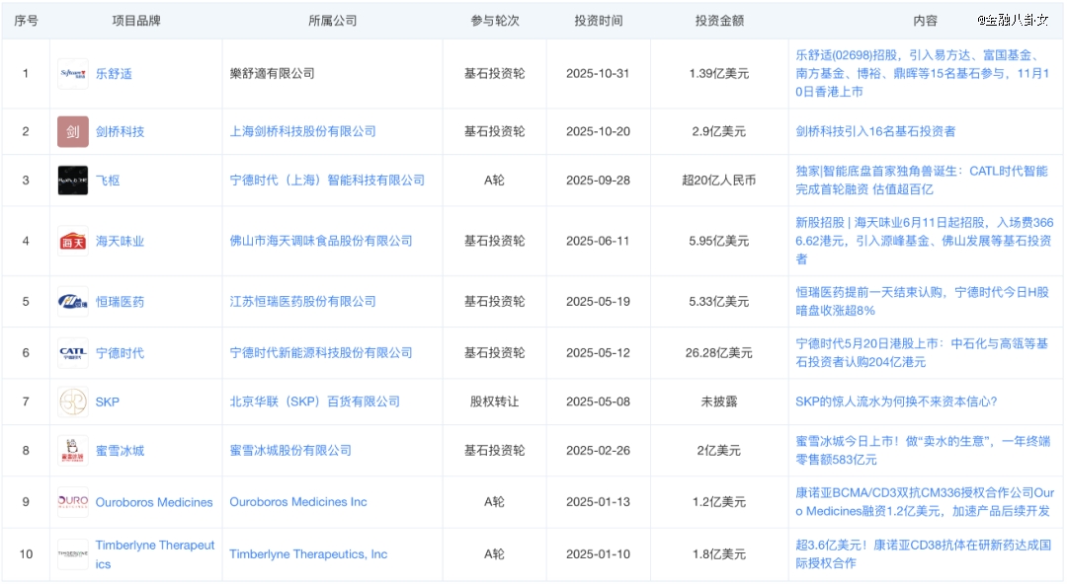Viewport: 1067px width, 584px height.
Task: Click the 恒瑞医药 logo icon
Action: 73,301
